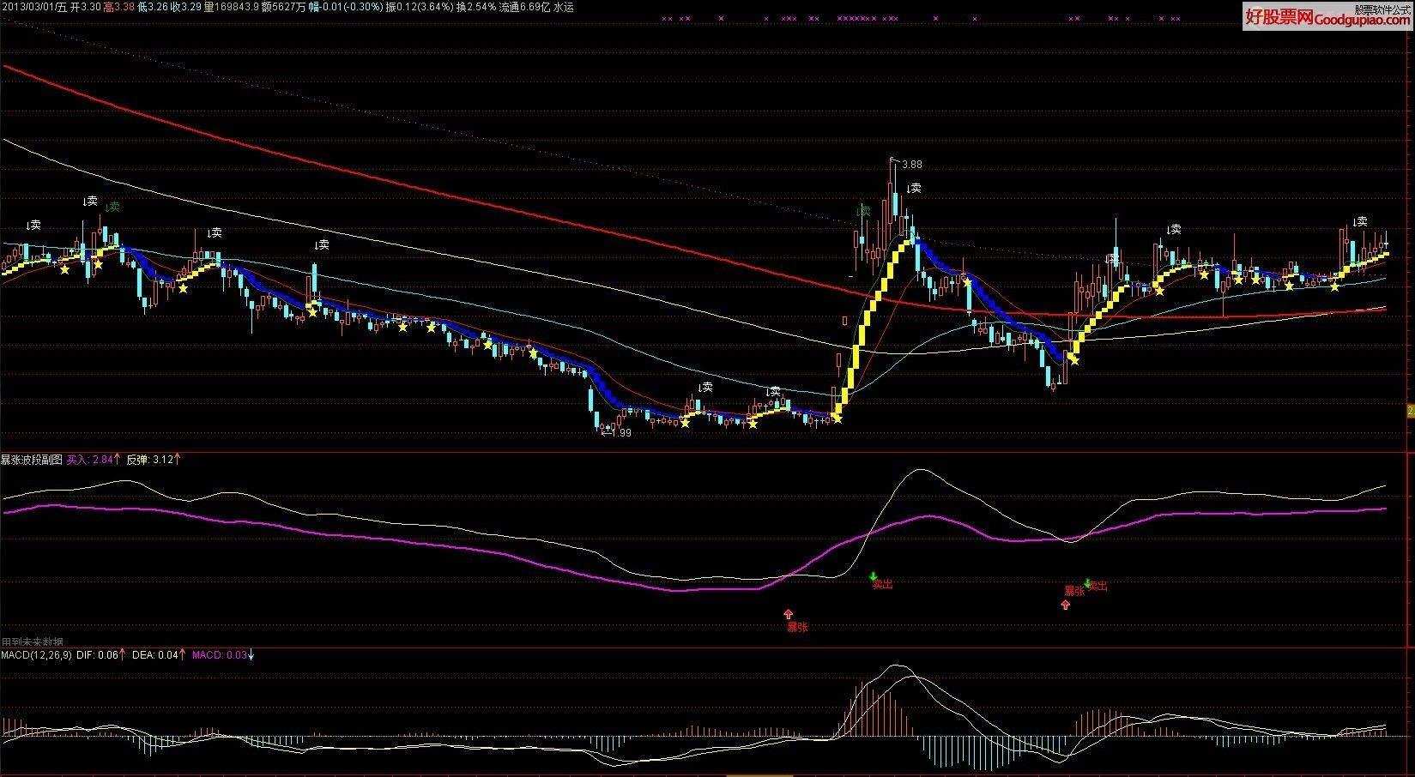Click the 1.99 lowest price label
1415x777 pixels.
point(620,433)
